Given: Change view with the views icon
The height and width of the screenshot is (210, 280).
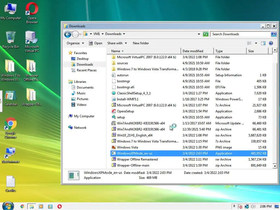Looking at the screenshot, I should pyautogui.click(x=249, y=43).
